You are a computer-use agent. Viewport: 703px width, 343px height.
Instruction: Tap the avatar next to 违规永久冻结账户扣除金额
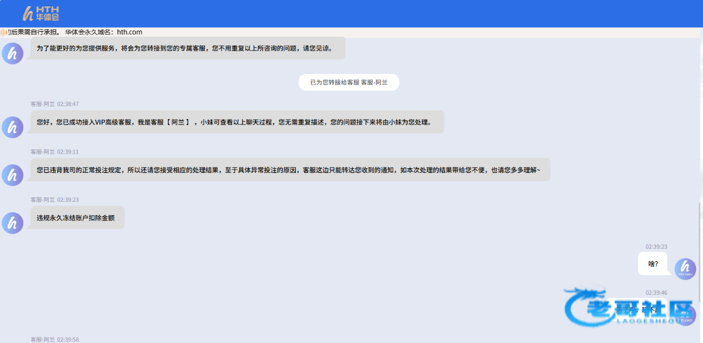tap(12, 223)
